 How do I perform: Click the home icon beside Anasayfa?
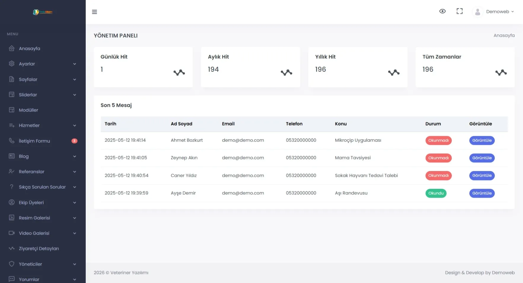12,48
